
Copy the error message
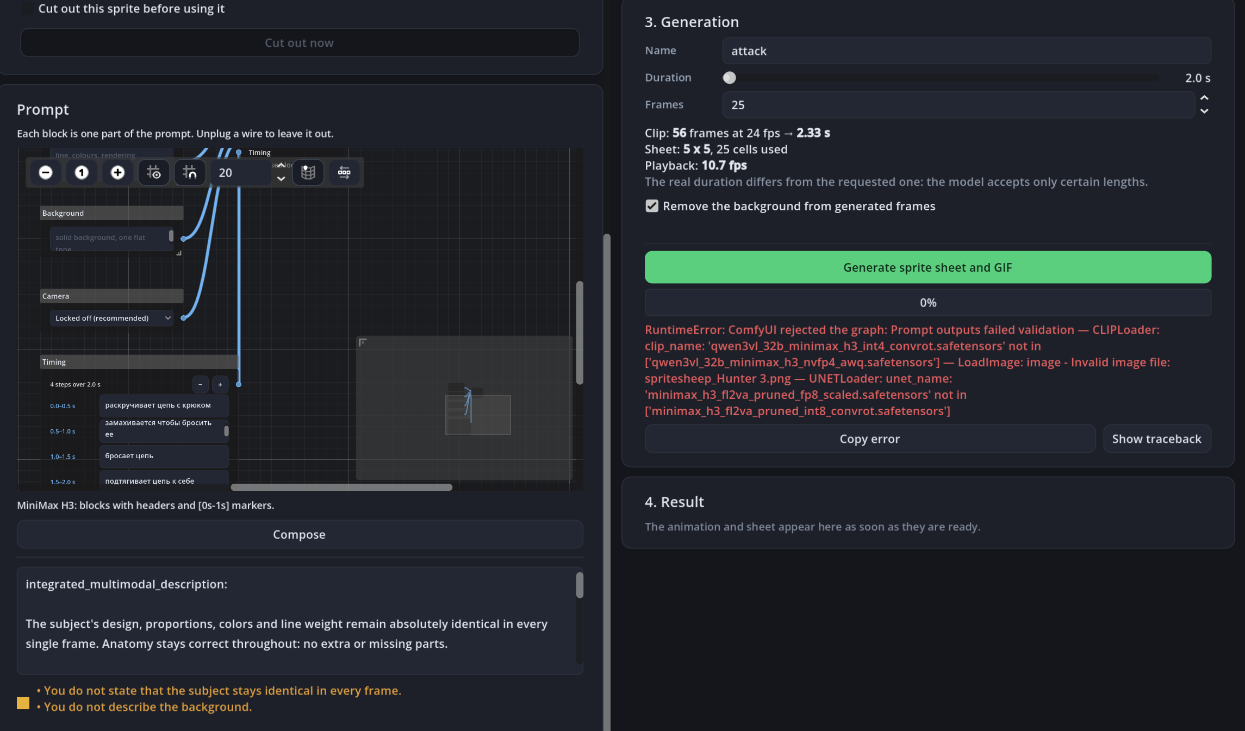[x=870, y=439]
